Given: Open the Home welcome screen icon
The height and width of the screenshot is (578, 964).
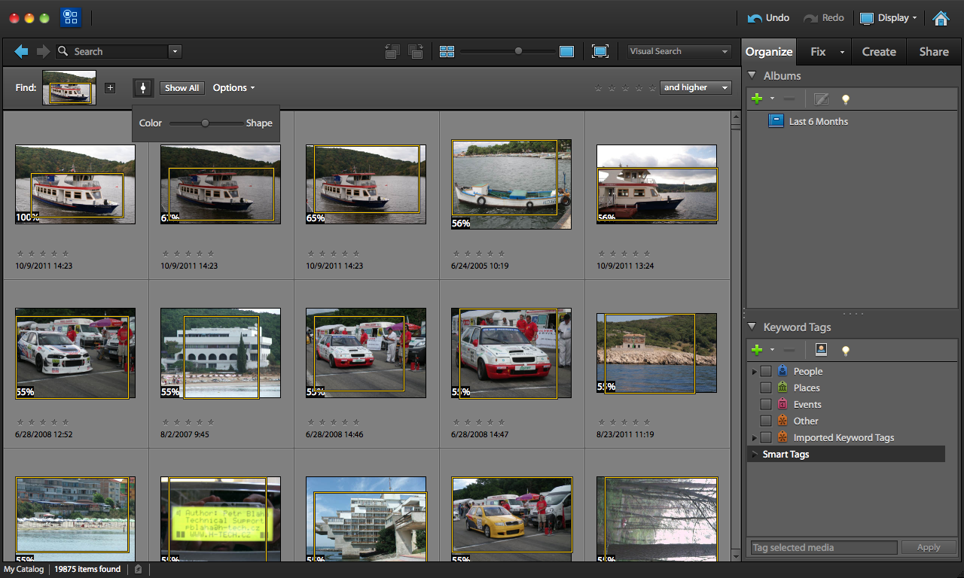Looking at the screenshot, I should click(941, 18).
